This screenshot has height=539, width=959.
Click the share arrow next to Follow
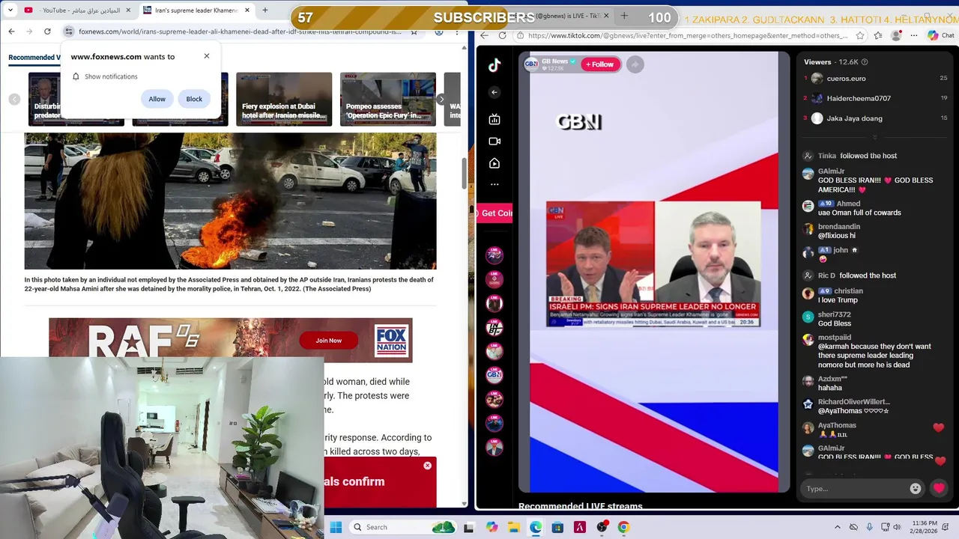point(635,64)
